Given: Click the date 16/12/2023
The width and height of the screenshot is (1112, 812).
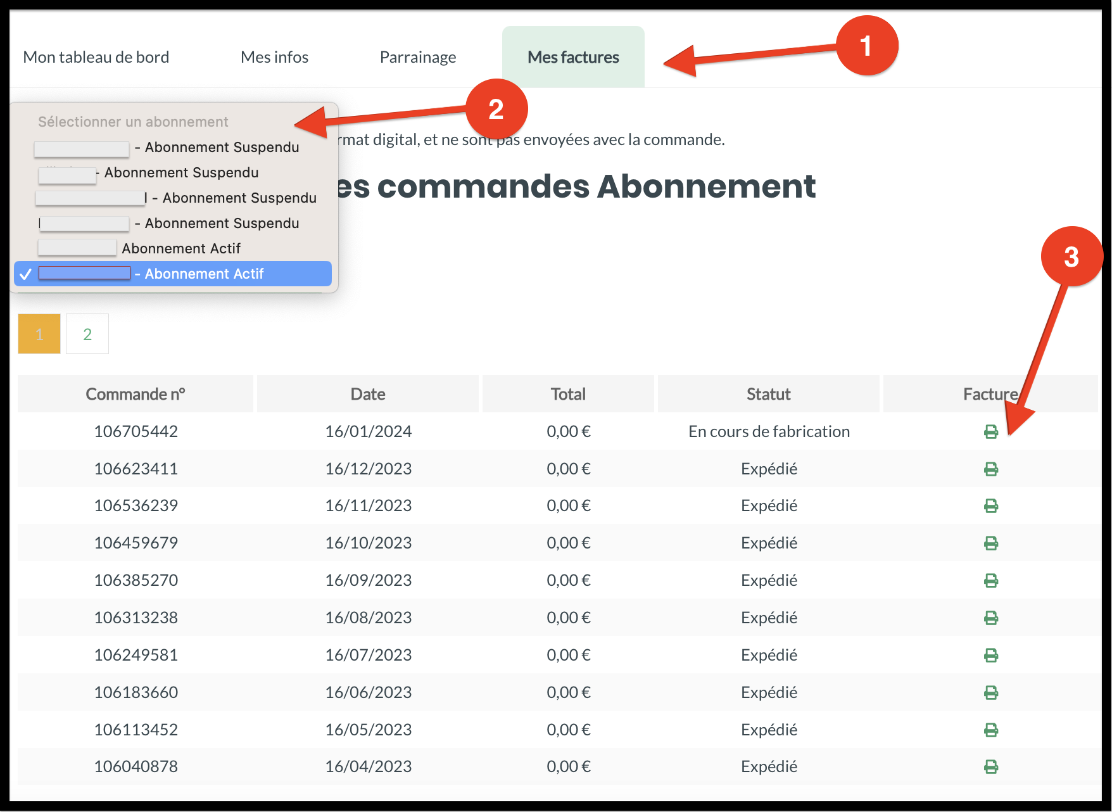Looking at the screenshot, I should coord(369,469).
